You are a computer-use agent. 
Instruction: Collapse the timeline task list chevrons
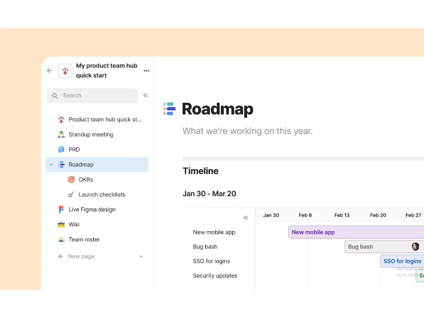tap(245, 218)
